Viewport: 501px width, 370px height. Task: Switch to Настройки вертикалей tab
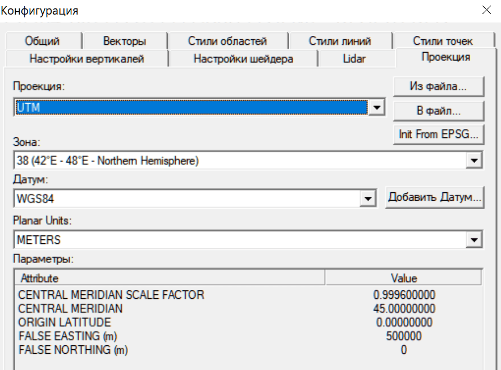(x=86, y=58)
